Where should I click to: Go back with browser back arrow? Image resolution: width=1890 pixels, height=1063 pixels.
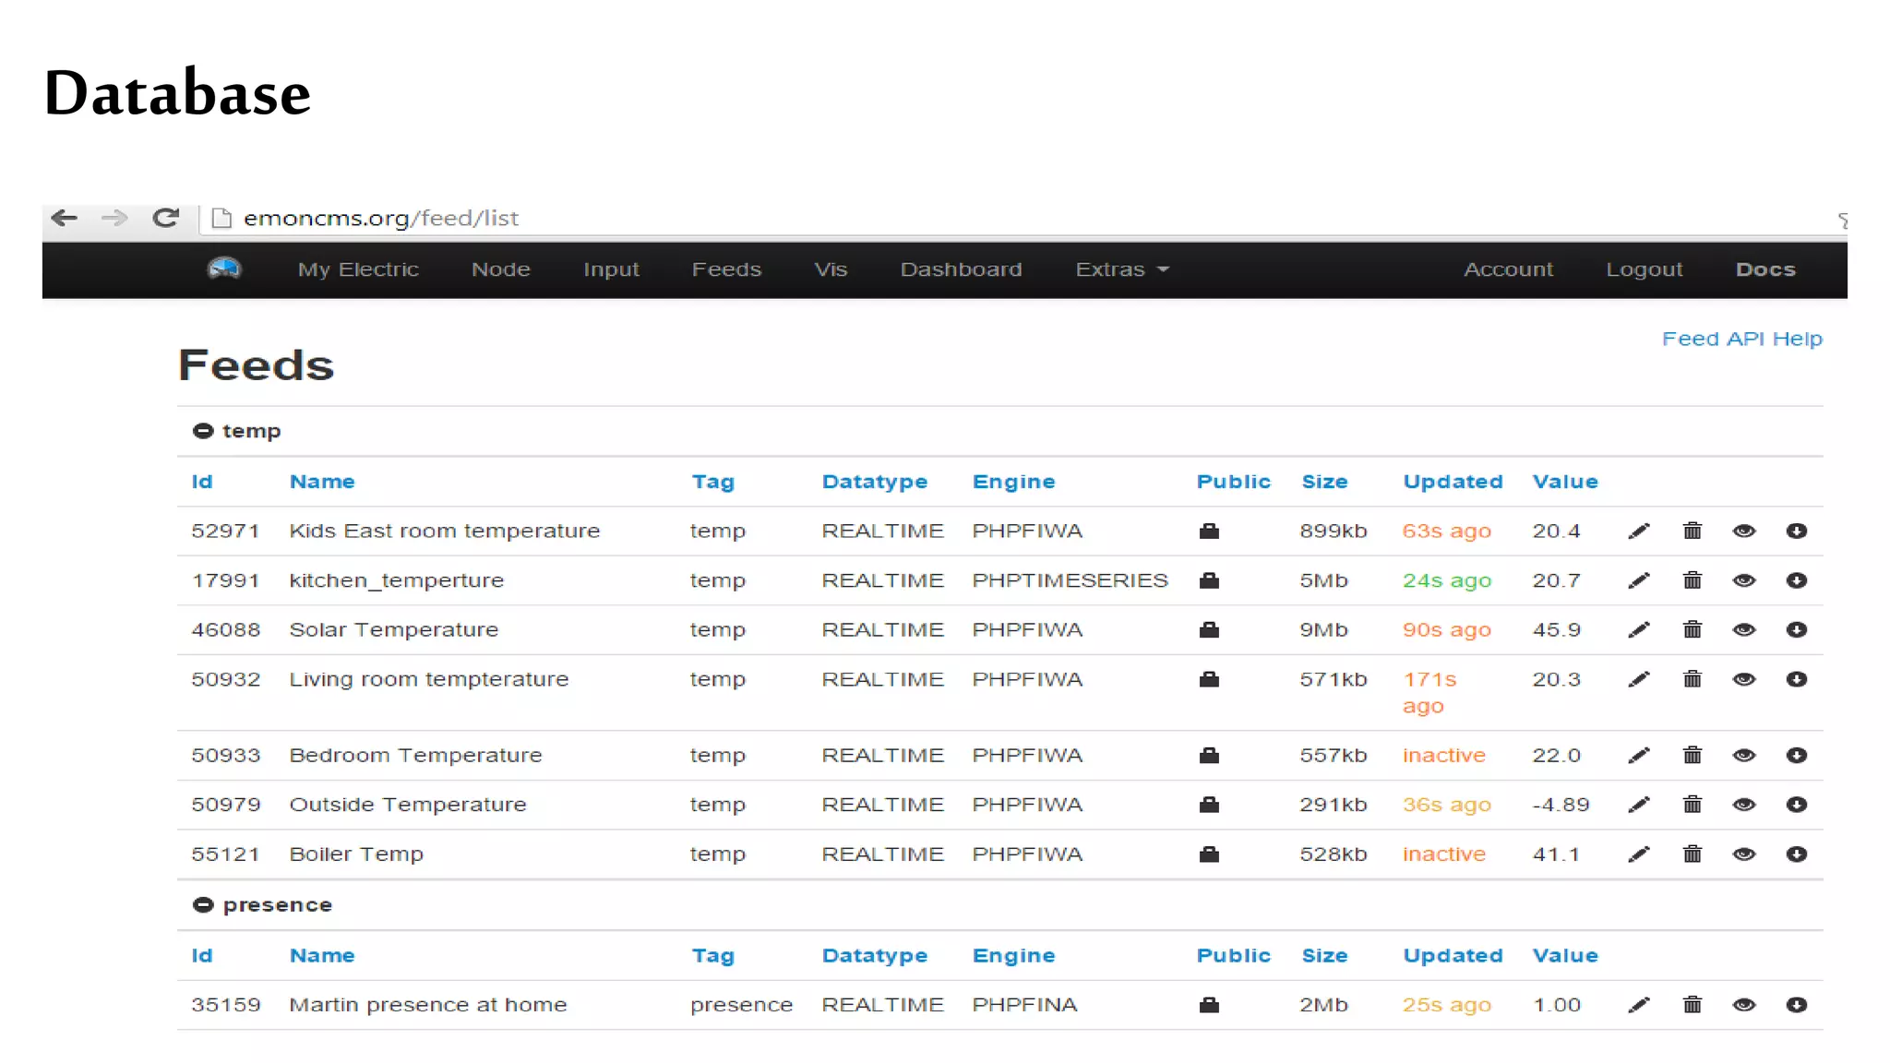point(65,218)
